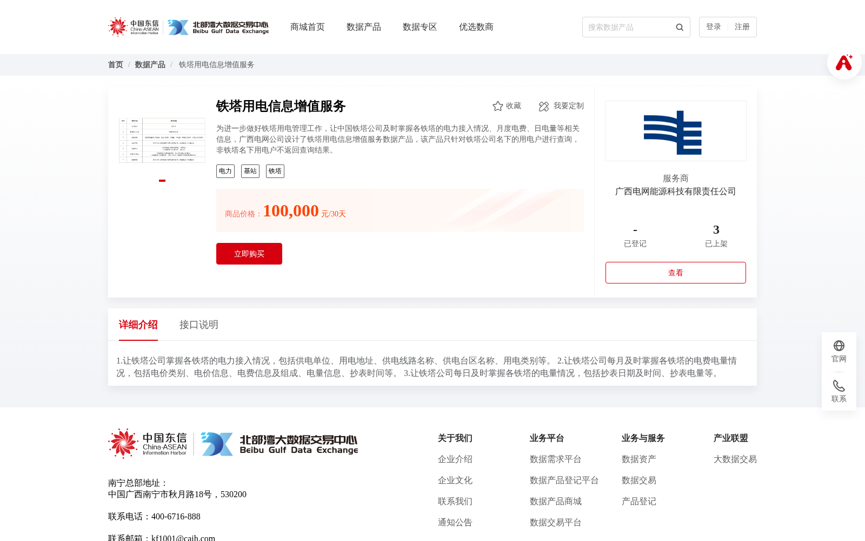Click the 登录 login link
The image size is (865, 541).
(x=714, y=27)
